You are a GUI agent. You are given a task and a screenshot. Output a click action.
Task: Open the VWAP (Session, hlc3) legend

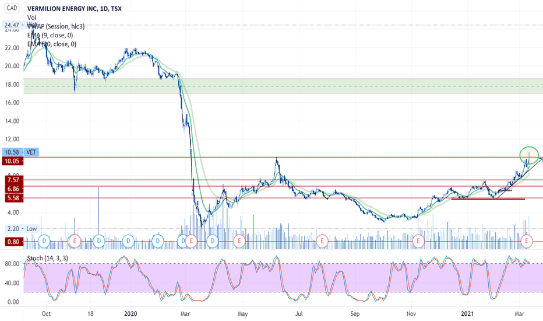pyautogui.click(x=56, y=26)
